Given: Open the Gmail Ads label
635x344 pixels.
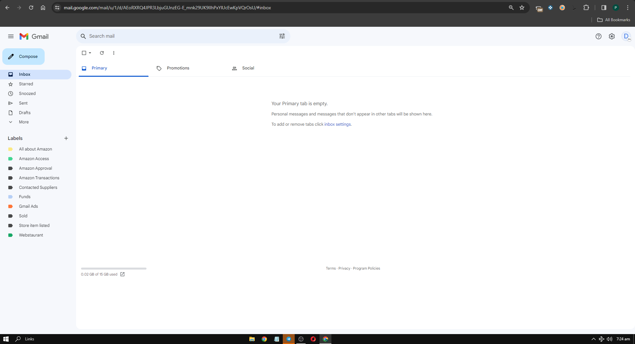Looking at the screenshot, I should pos(36,206).
